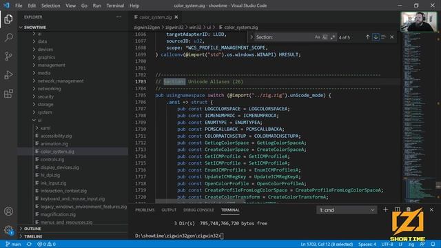
Task: Click the main branch indicator in status bar
Action: point(14,244)
